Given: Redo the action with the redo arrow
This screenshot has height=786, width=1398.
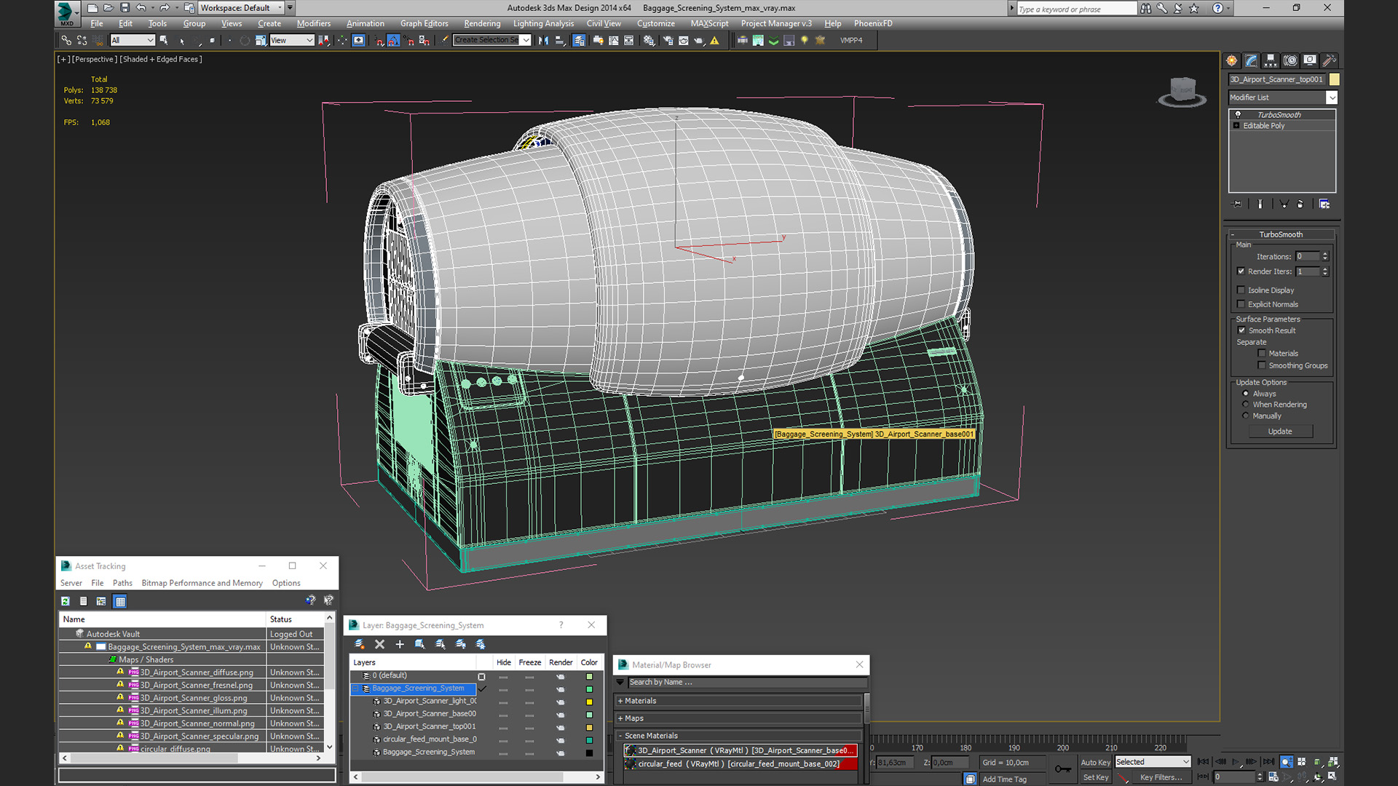Looking at the screenshot, I should coord(165,8).
